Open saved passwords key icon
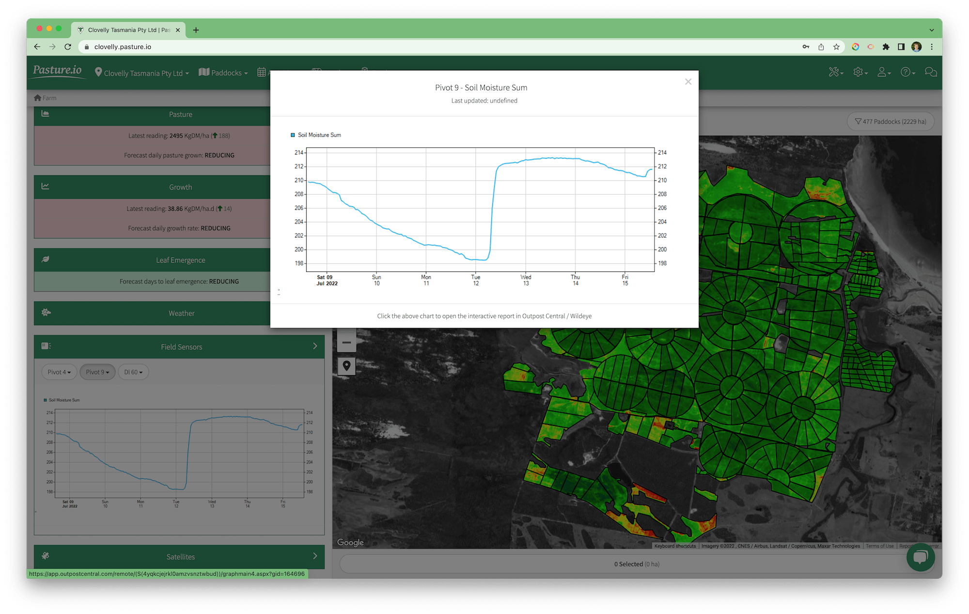The height and width of the screenshot is (614, 969). click(806, 47)
